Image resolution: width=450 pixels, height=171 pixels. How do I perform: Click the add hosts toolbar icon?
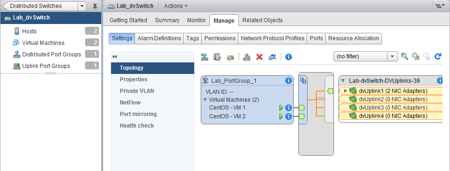(x=204, y=56)
